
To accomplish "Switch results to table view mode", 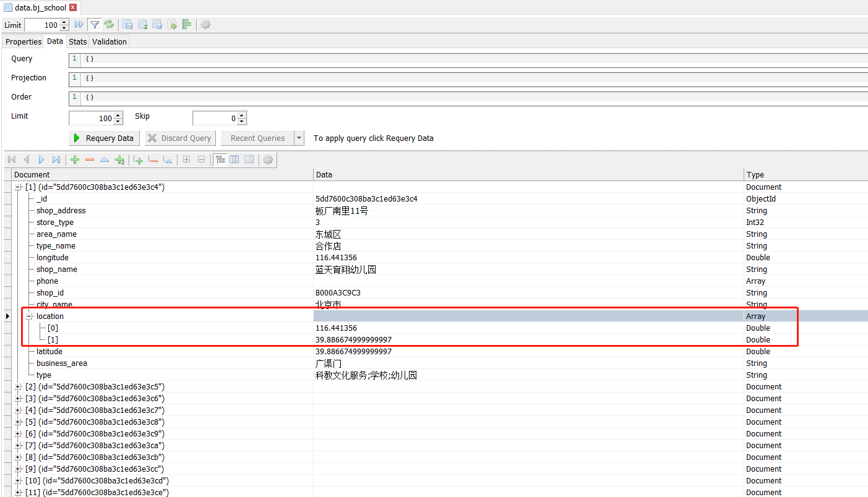I will (234, 159).
